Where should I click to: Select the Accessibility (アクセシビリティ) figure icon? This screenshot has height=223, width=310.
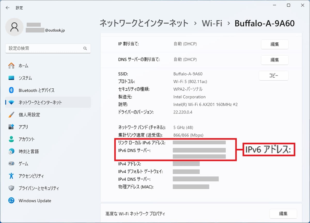coord(11,176)
